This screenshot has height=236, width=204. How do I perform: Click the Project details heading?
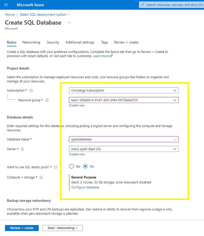click(x=18, y=68)
